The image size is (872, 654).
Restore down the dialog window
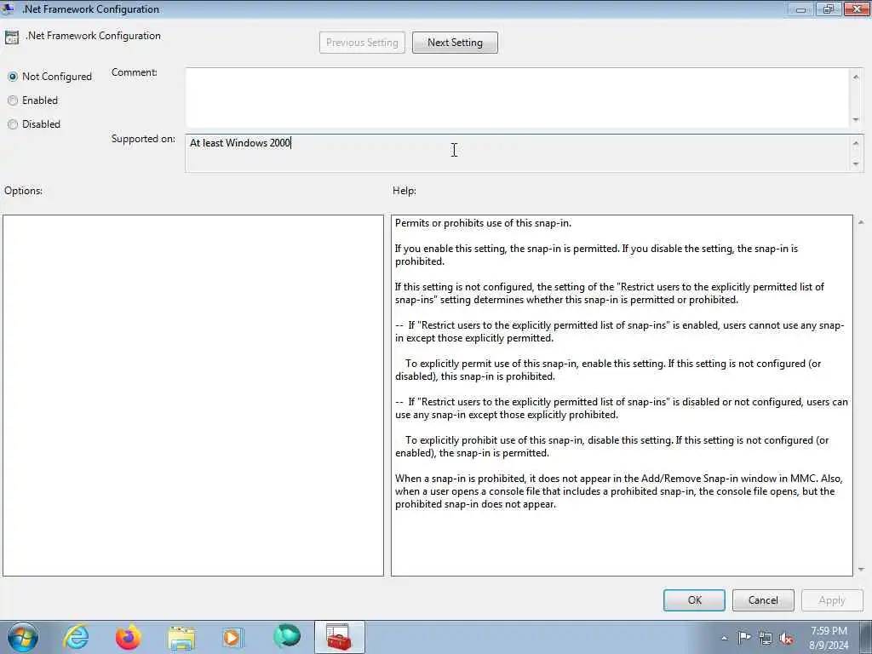(828, 9)
